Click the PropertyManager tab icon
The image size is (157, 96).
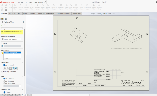6,19
